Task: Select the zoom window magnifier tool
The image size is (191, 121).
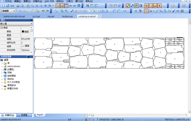Action: (x=32, y=6)
